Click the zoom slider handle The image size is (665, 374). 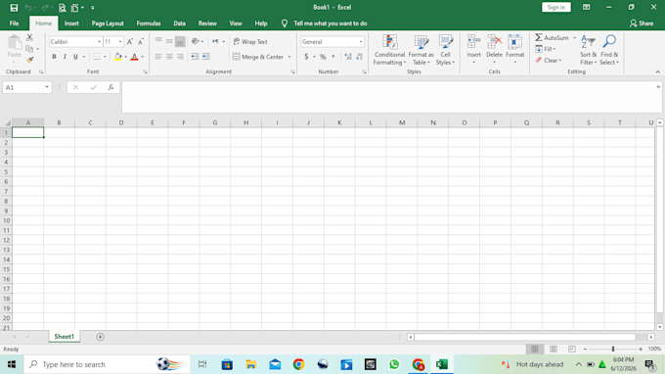(613, 349)
